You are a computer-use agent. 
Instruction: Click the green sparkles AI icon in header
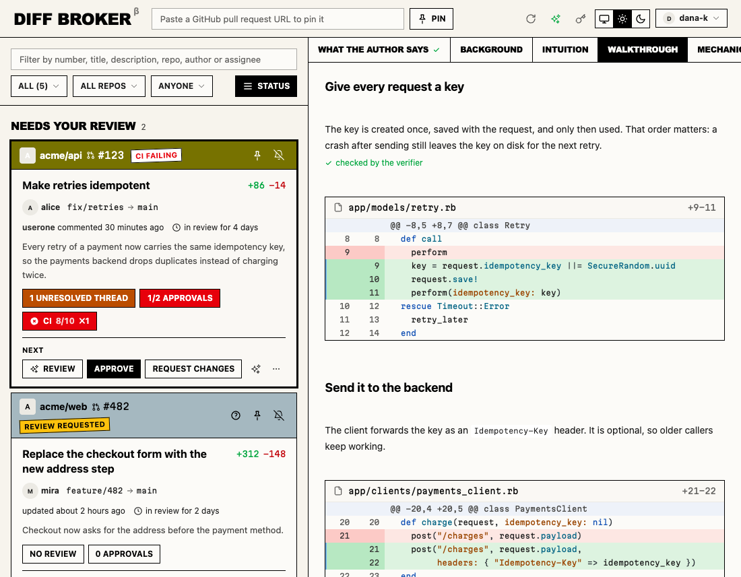point(556,19)
